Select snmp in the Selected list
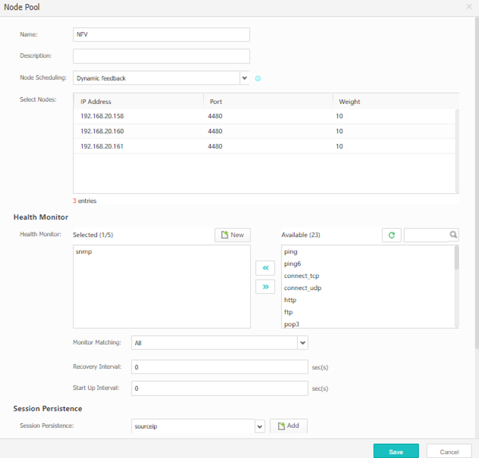 click(x=84, y=252)
